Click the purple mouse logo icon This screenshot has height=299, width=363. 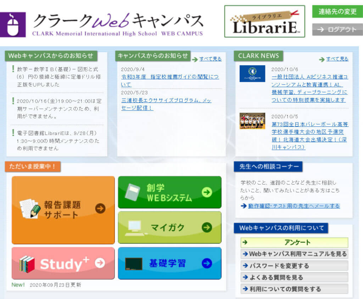[13, 24]
